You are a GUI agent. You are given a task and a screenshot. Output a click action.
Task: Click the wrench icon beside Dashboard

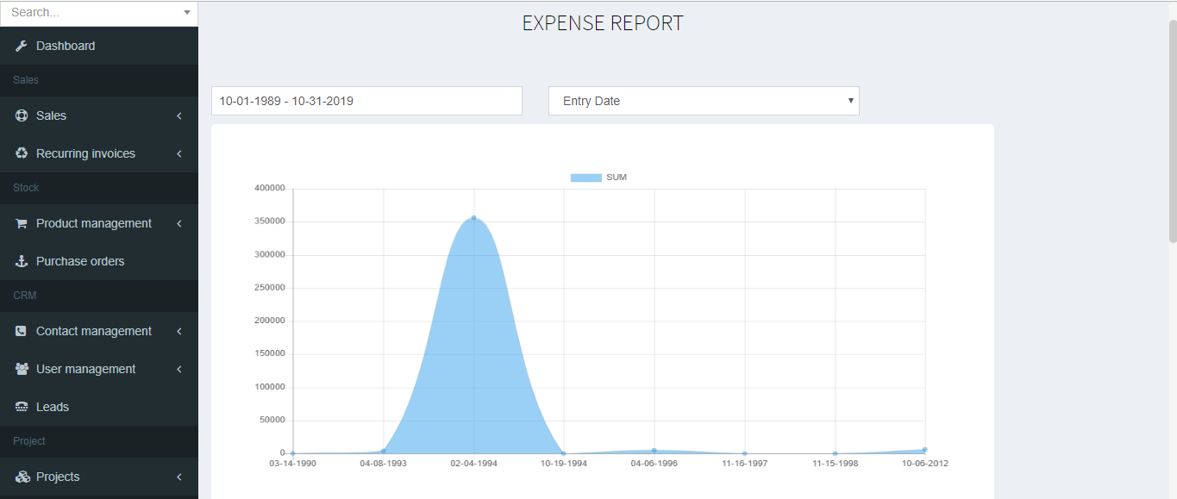[x=22, y=46]
